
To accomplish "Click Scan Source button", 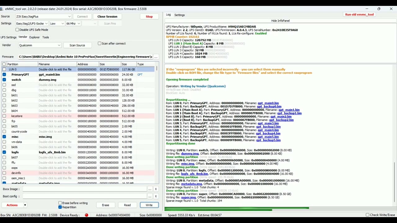I will [x=77, y=45].
